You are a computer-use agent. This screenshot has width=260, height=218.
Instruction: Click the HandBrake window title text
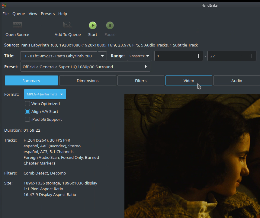tap(210, 5)
